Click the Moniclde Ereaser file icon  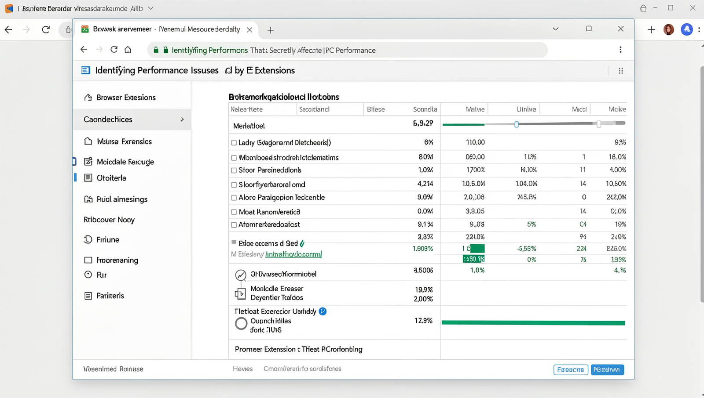(240, 293)
